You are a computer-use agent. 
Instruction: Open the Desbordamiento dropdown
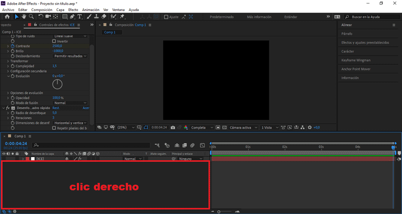70,56
